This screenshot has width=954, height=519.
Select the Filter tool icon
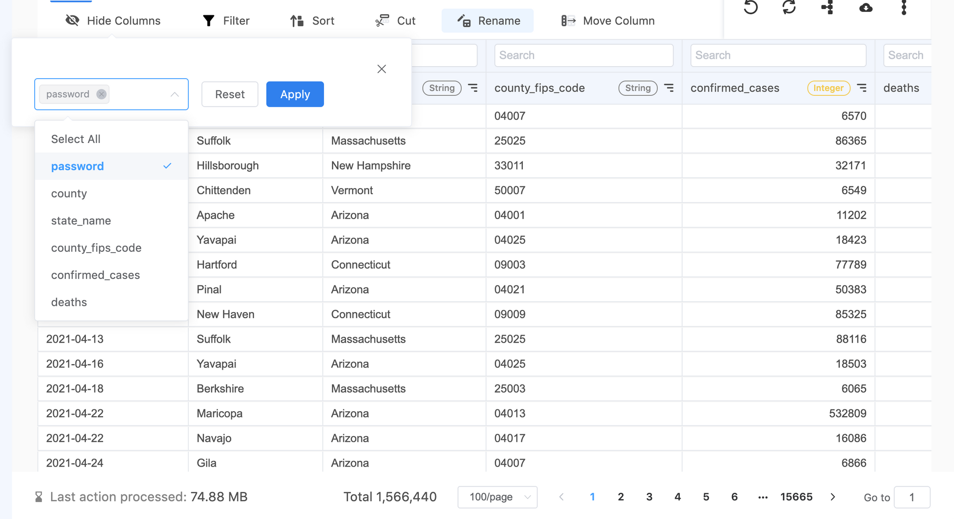tap(208, 20)
